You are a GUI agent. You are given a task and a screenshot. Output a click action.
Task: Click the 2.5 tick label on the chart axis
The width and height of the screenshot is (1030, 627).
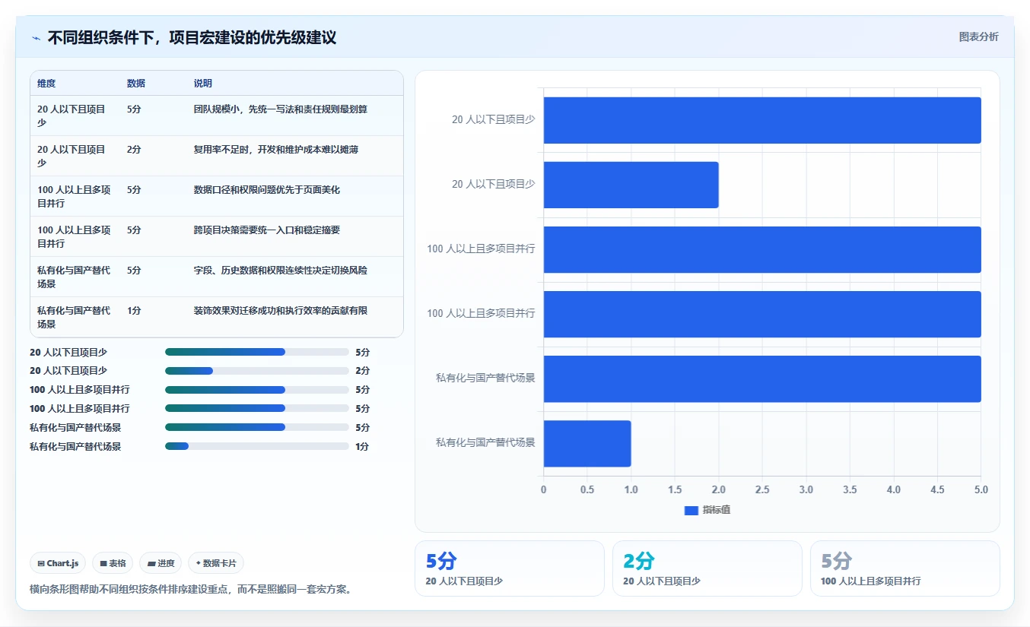pos(762,490)
